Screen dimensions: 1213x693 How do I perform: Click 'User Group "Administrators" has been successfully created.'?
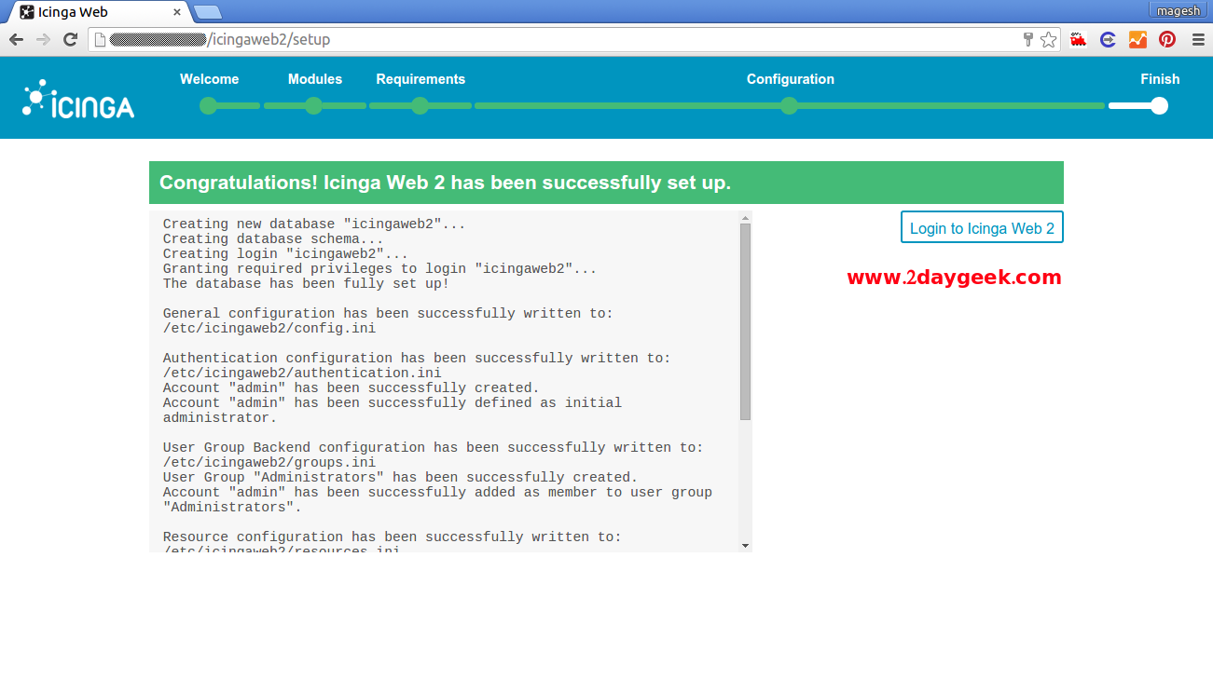[x=400, y=477]
